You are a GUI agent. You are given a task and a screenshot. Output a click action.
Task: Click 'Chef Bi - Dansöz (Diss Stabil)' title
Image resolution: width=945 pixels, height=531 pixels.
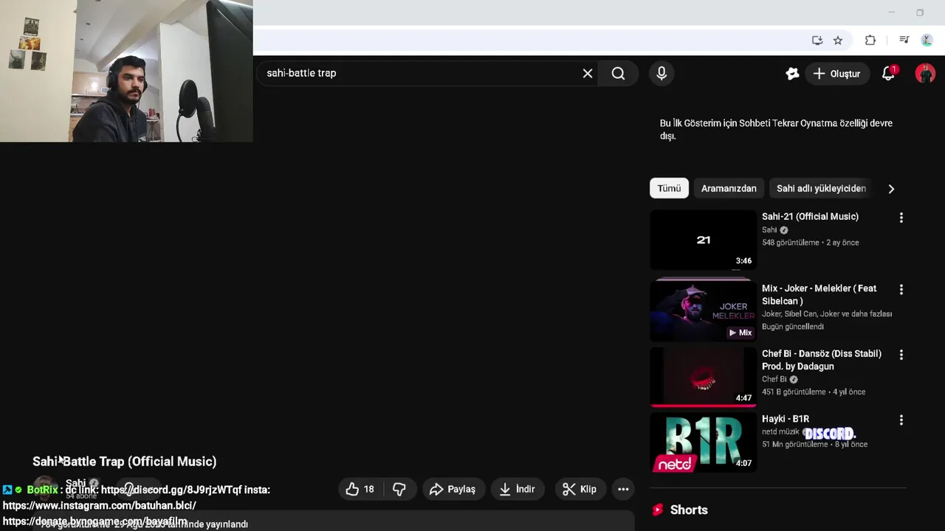(822, 360)
